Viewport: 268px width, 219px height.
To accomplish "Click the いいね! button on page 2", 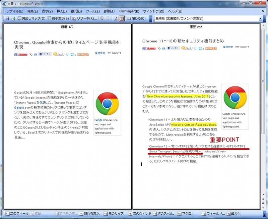I will (173, 48).
